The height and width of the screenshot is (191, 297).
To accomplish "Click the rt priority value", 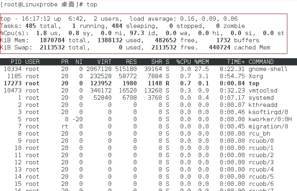I will pos(65,126).
